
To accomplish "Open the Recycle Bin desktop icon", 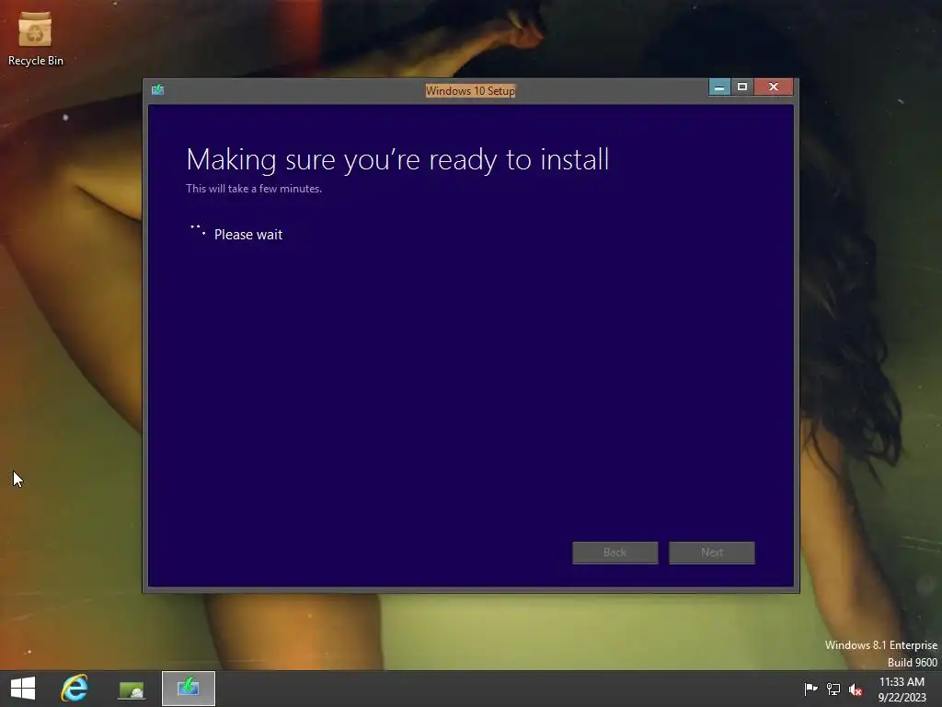I will (35, 39).
